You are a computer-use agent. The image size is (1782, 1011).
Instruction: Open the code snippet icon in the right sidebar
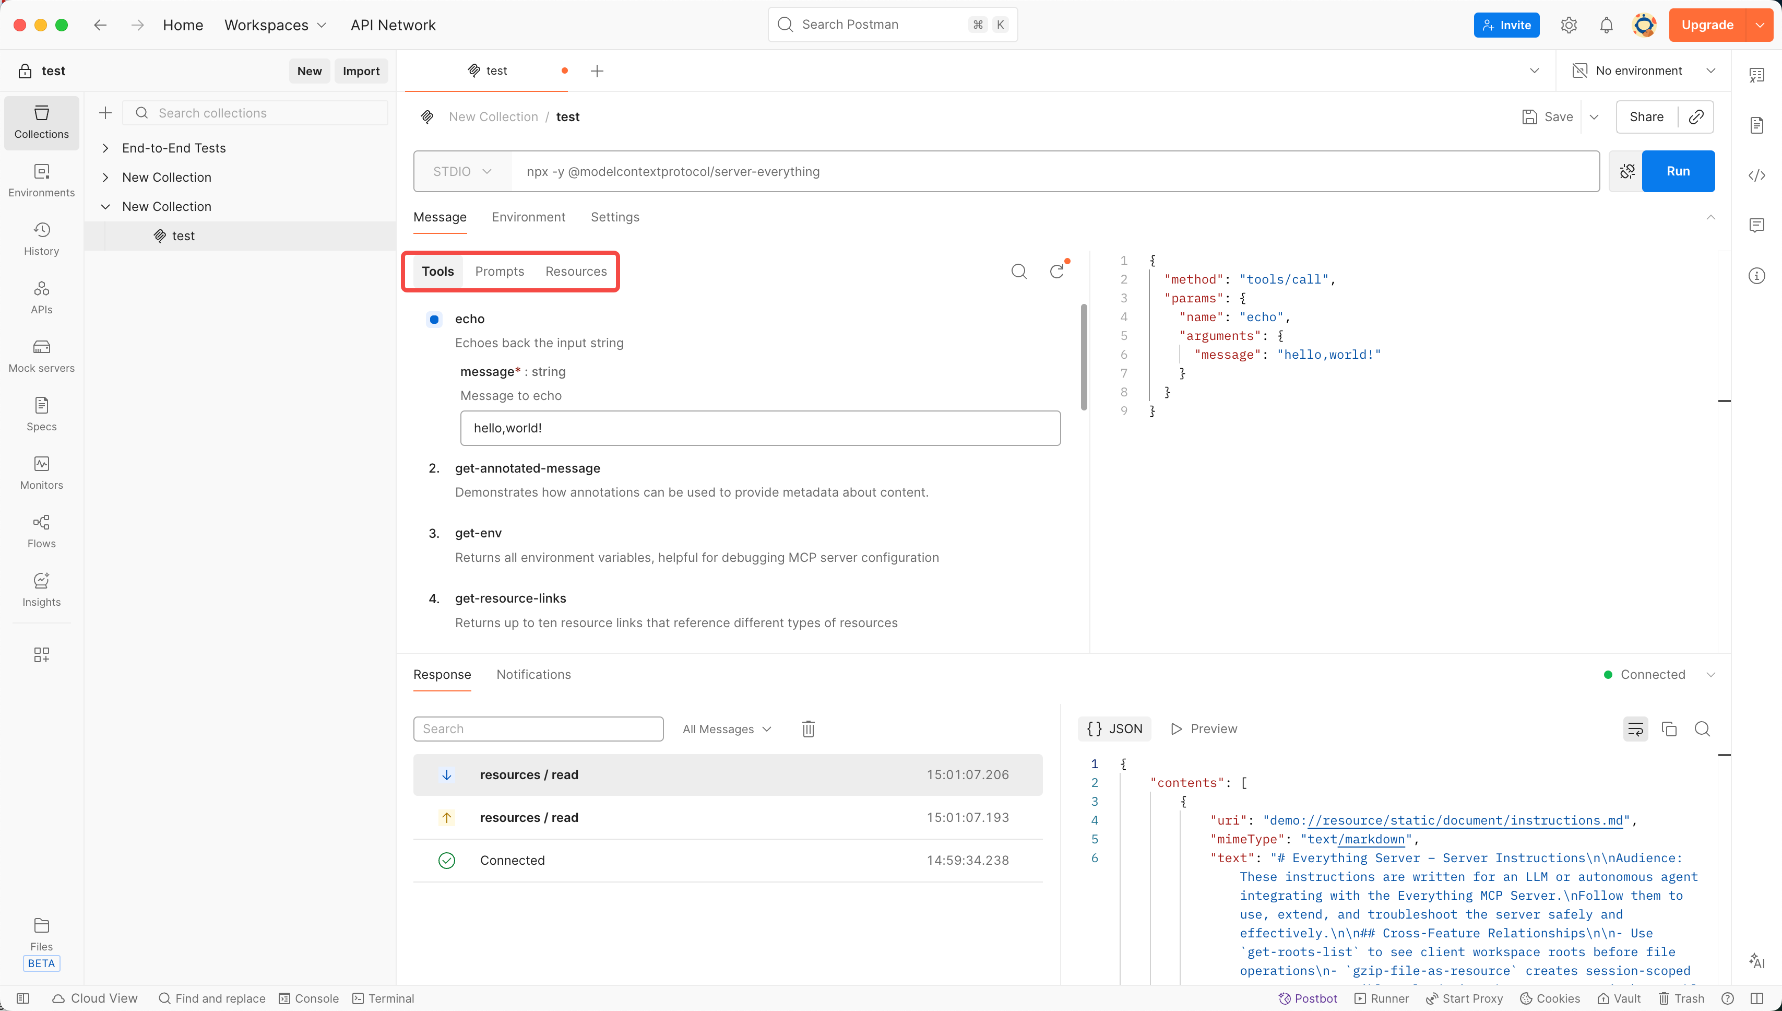(x=1756, y=175)
